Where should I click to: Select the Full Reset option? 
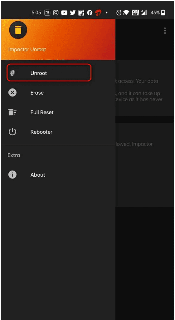coord(58,112)
